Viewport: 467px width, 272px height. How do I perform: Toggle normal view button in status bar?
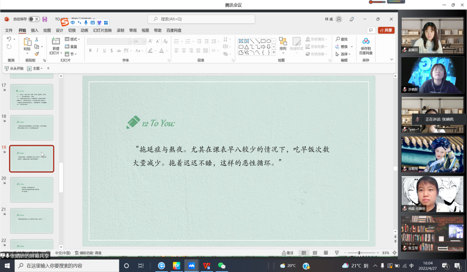click(x=304, y=253)
